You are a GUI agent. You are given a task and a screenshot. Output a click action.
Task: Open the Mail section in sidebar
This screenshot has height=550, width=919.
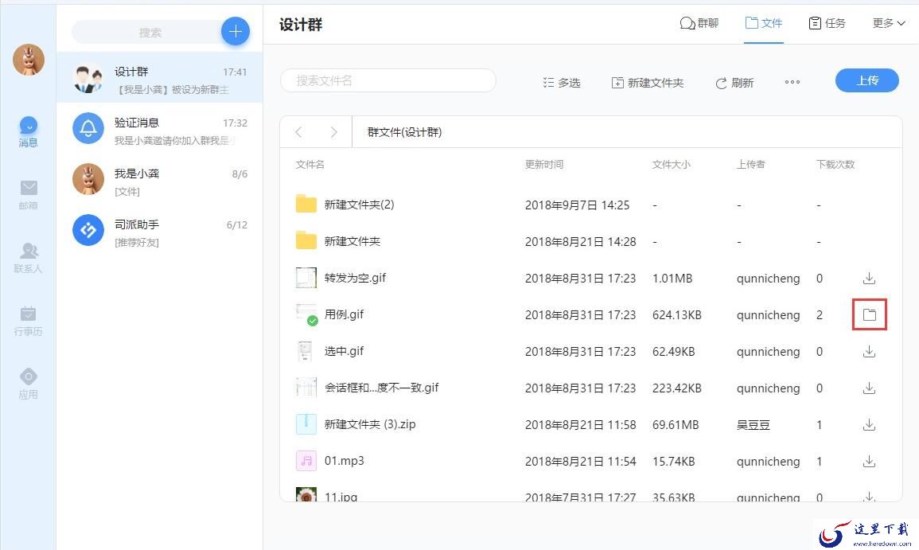[x=29, y=193]
